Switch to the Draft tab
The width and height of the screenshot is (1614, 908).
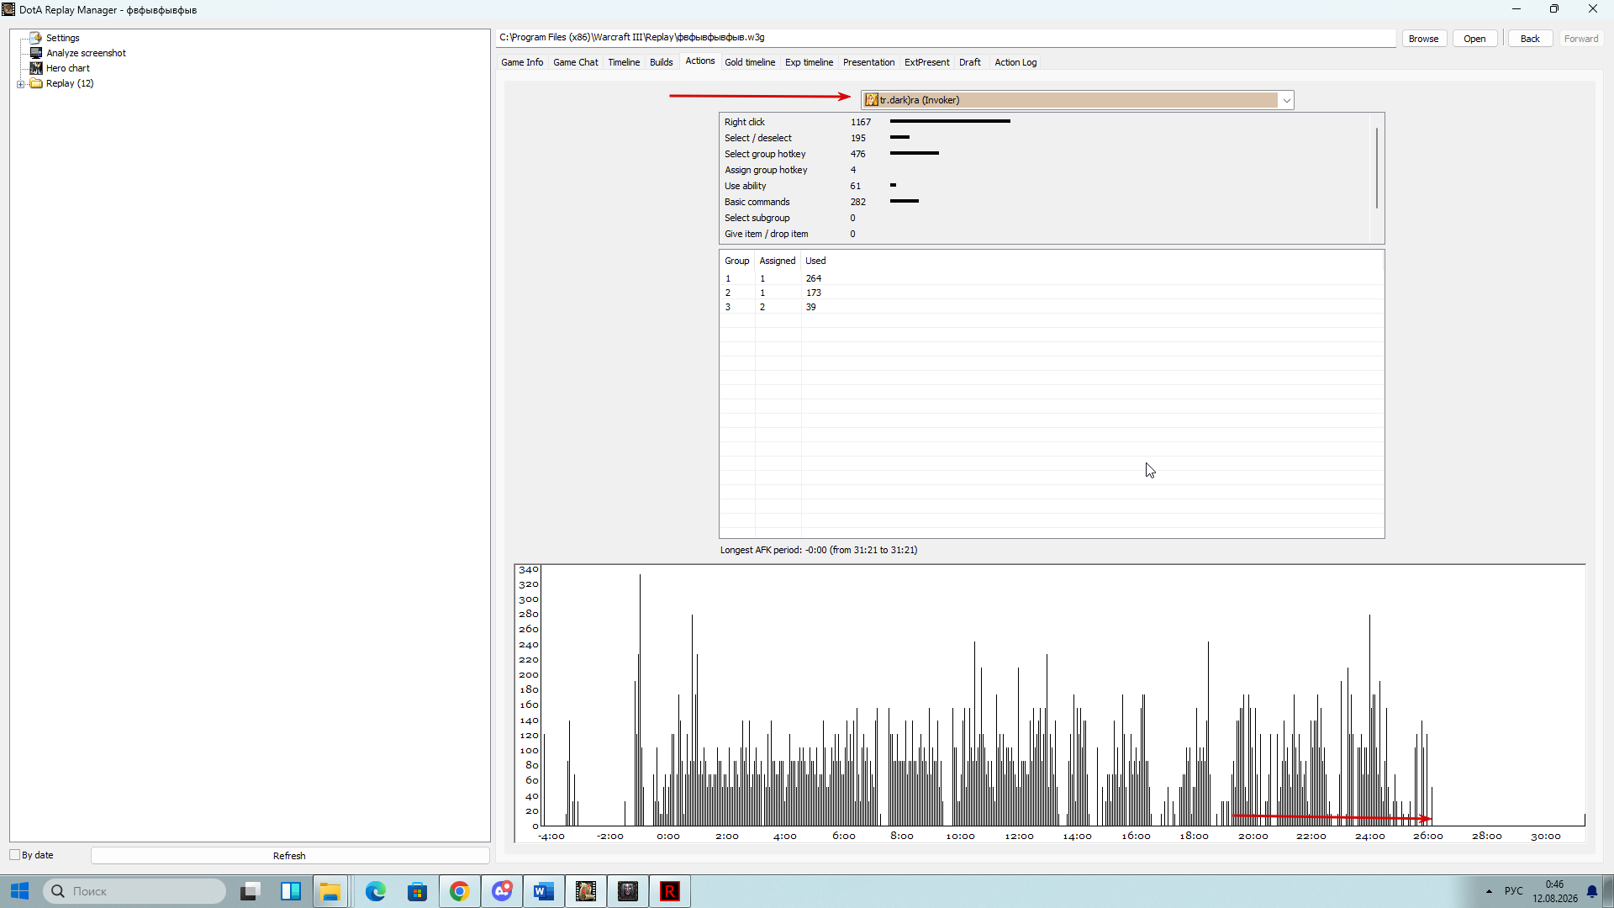(x=970, y=62)
